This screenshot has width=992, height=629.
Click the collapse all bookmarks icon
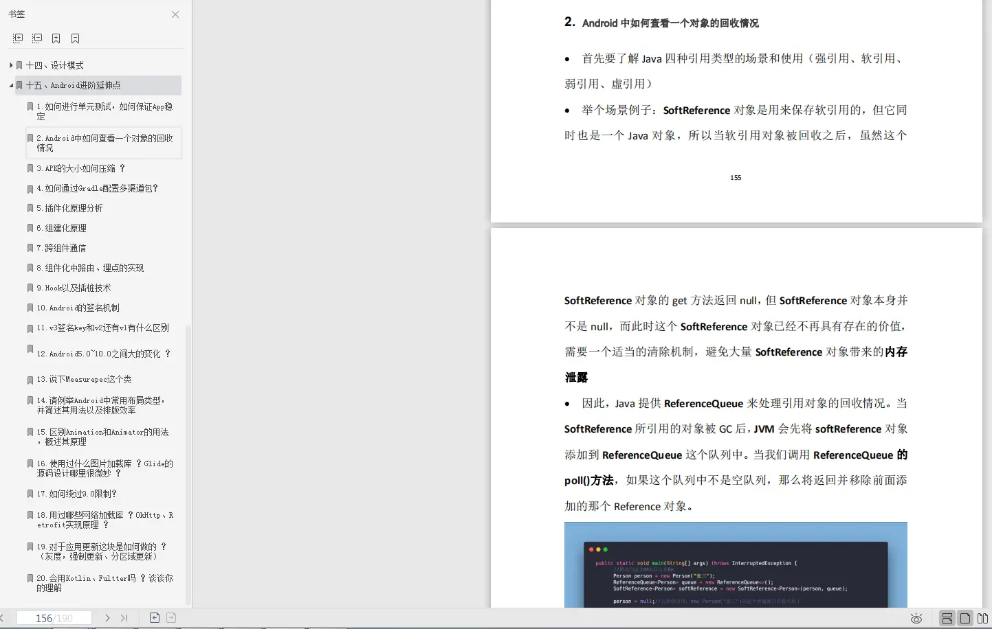pos(37,38)
